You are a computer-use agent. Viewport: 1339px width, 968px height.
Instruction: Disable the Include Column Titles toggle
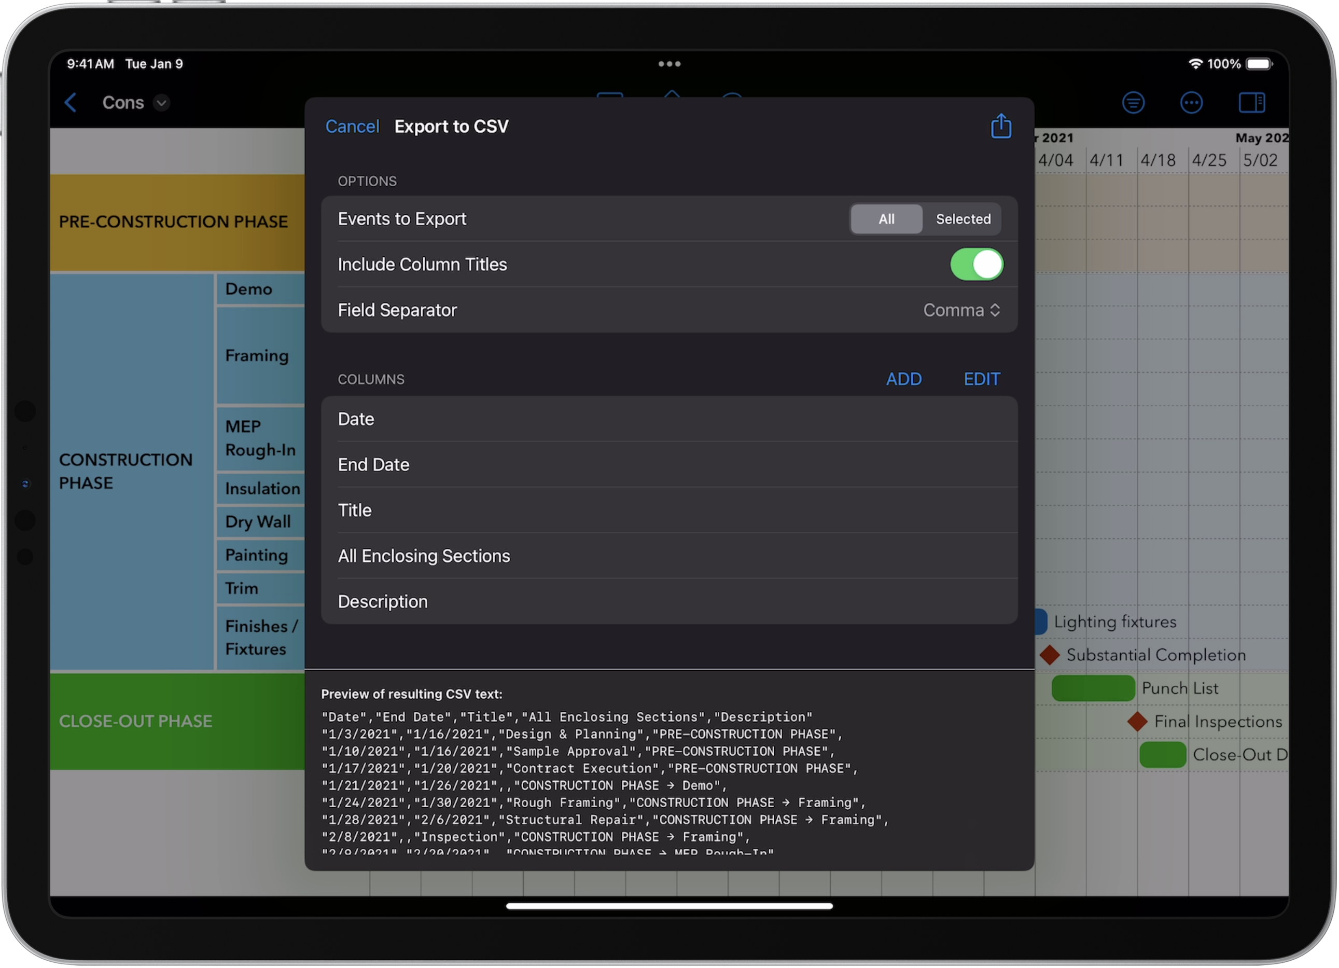click(976, 264)
